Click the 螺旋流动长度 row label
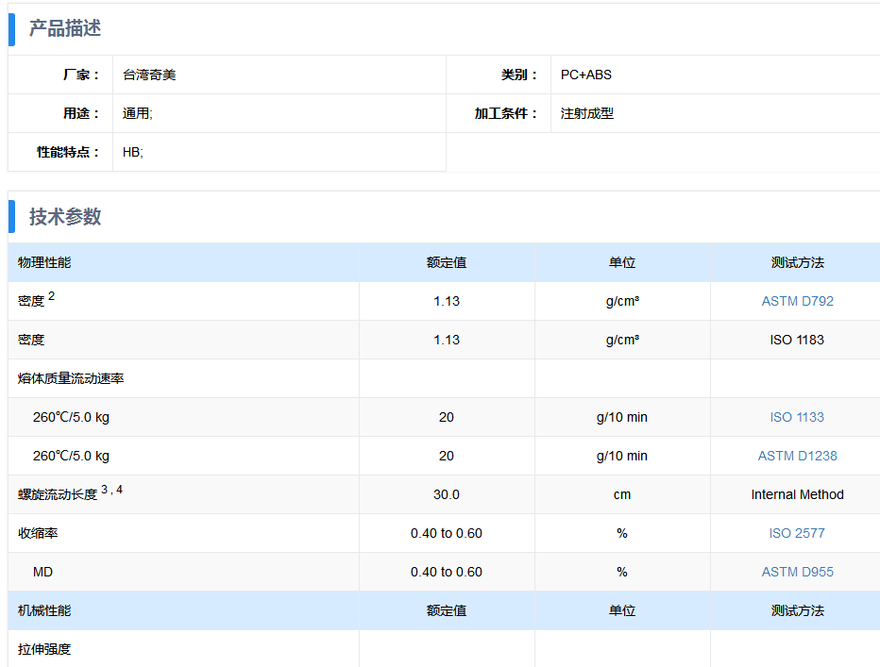 coord(58,494)
